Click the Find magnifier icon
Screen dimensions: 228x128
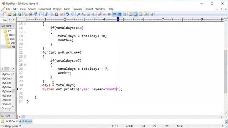[78, 14]
